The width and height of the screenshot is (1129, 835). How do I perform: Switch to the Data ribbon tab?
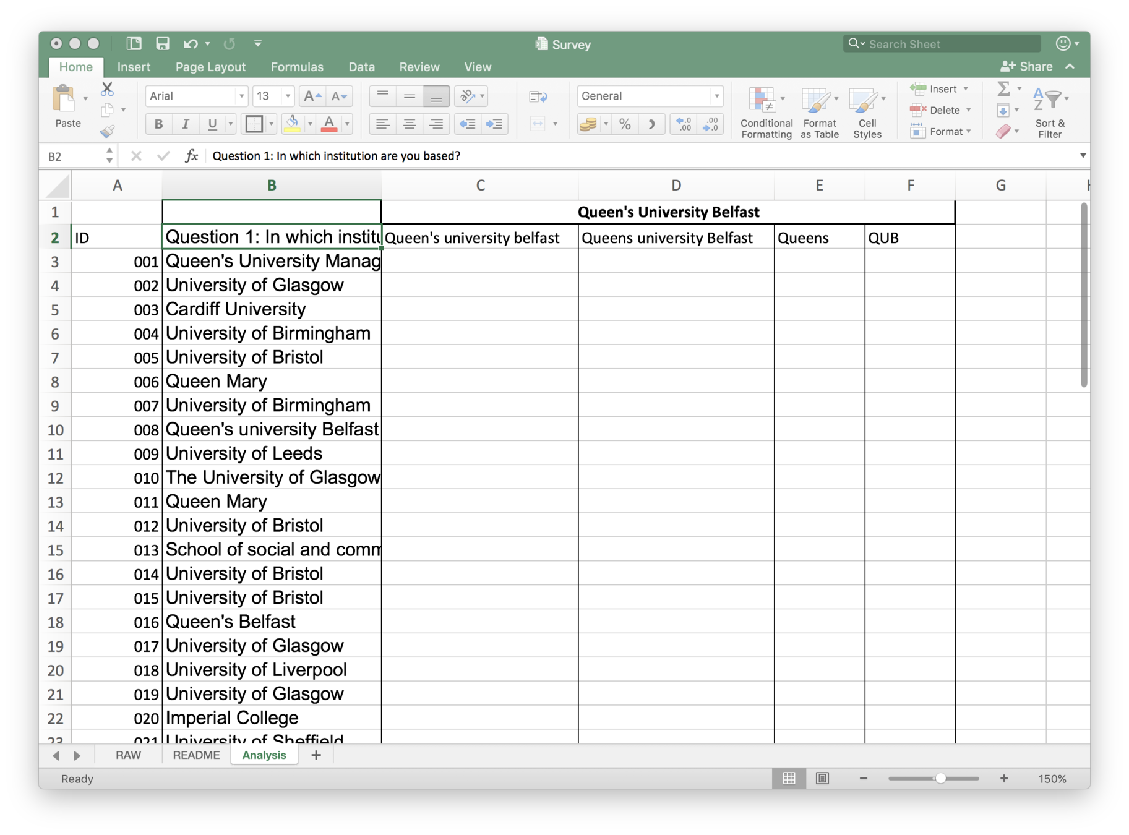pos(361,67)
